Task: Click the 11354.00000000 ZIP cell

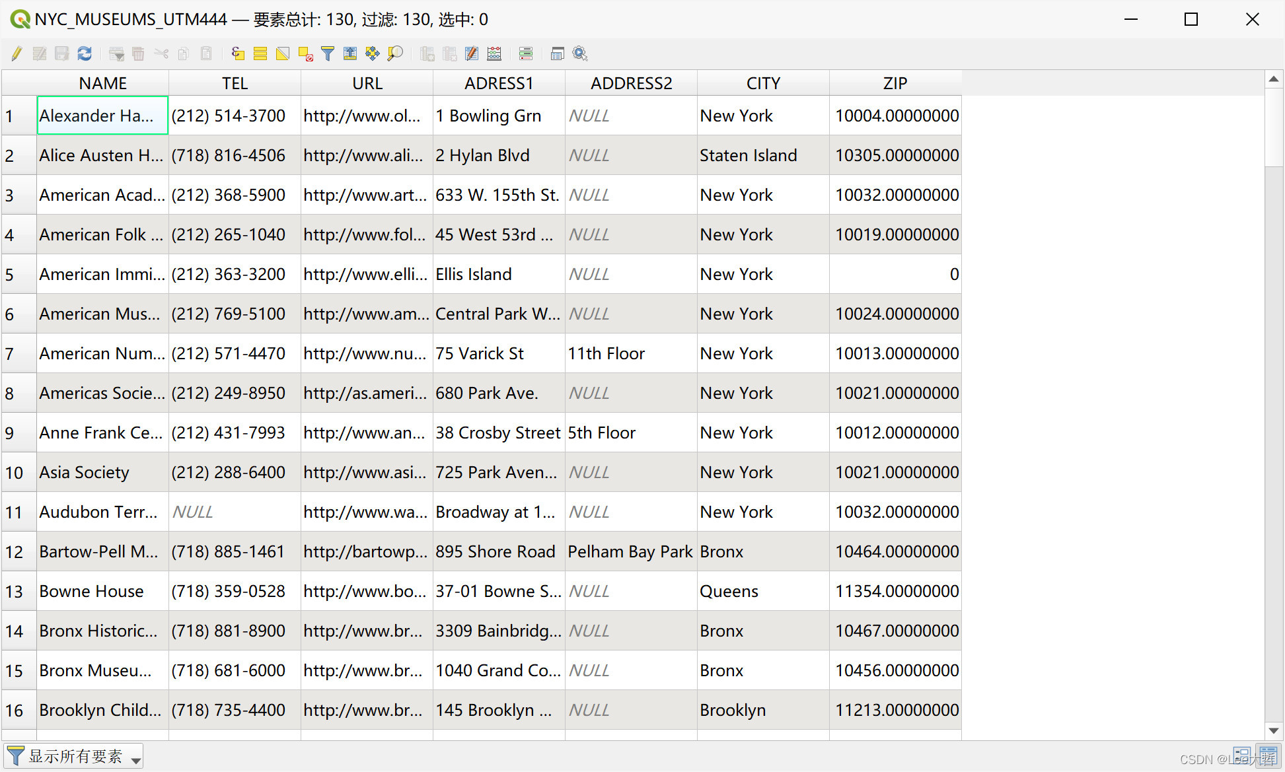Action: point(895,591)
